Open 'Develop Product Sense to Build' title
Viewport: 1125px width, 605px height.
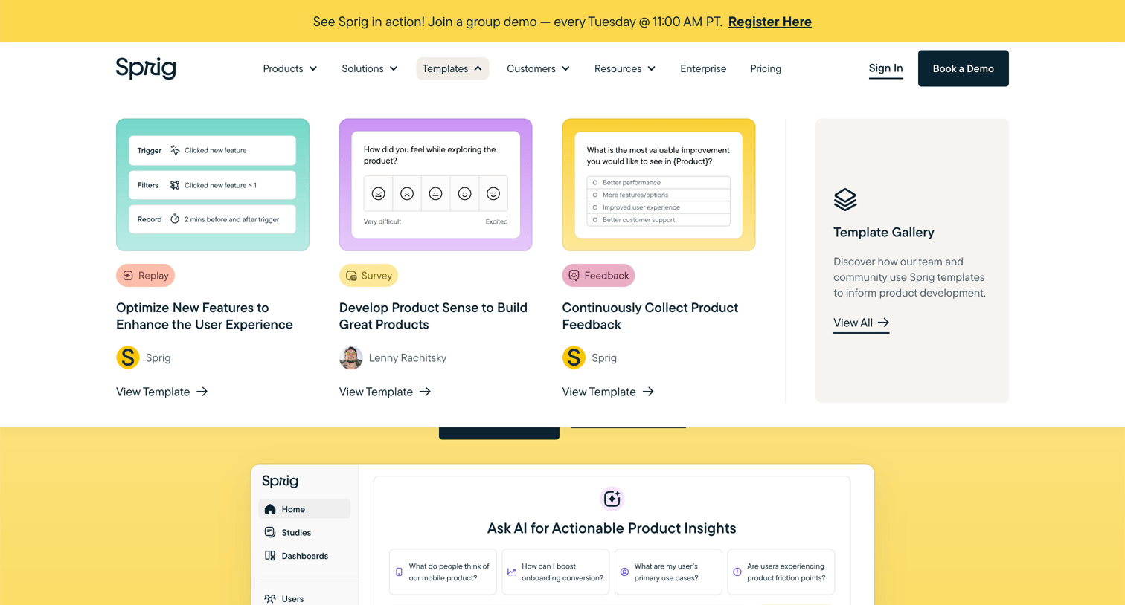(x=433, y=316)
